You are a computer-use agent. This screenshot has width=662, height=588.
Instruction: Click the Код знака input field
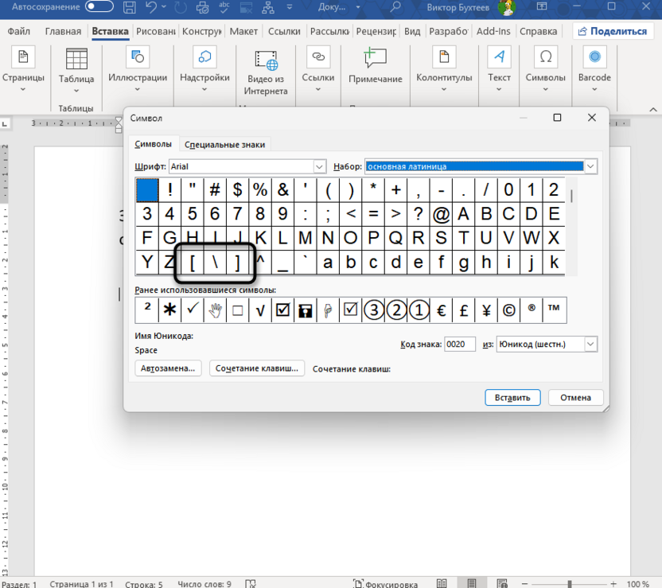click(x=460, y=345)
